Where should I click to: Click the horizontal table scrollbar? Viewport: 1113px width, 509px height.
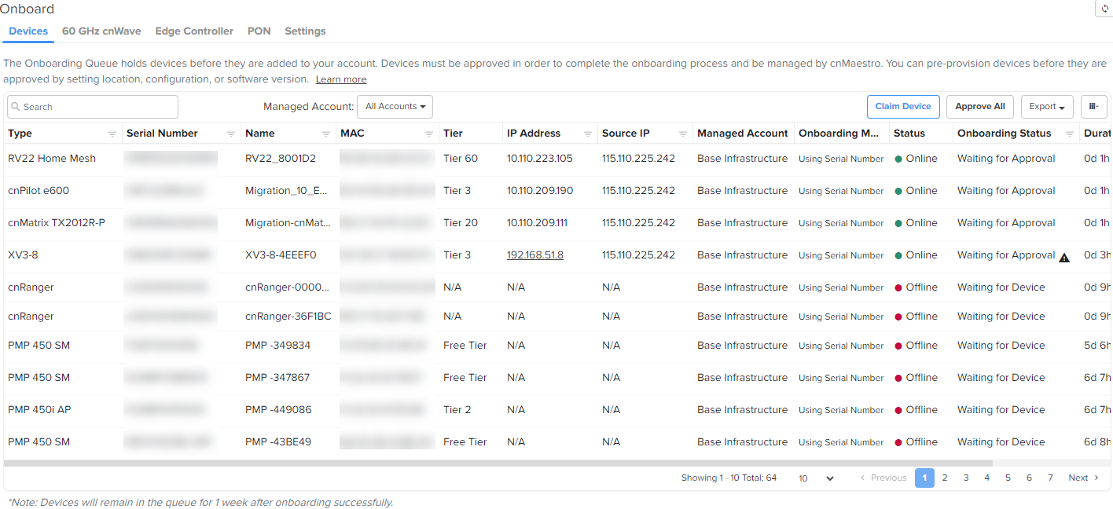tap(498, 464)
